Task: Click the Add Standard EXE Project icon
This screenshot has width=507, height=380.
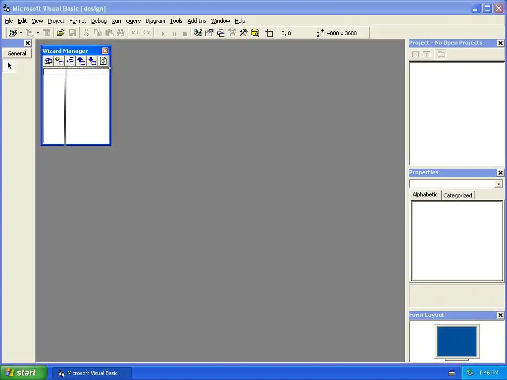Action: [12, 33]
